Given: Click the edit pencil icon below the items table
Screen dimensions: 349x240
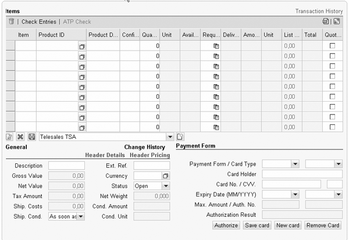Looking at the screenshot, I should click(x=9, y=137).
